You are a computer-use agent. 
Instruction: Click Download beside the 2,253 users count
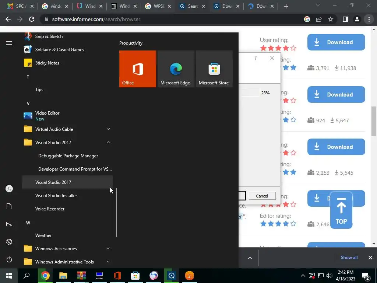pyautogui.click(x=336, y=147)
